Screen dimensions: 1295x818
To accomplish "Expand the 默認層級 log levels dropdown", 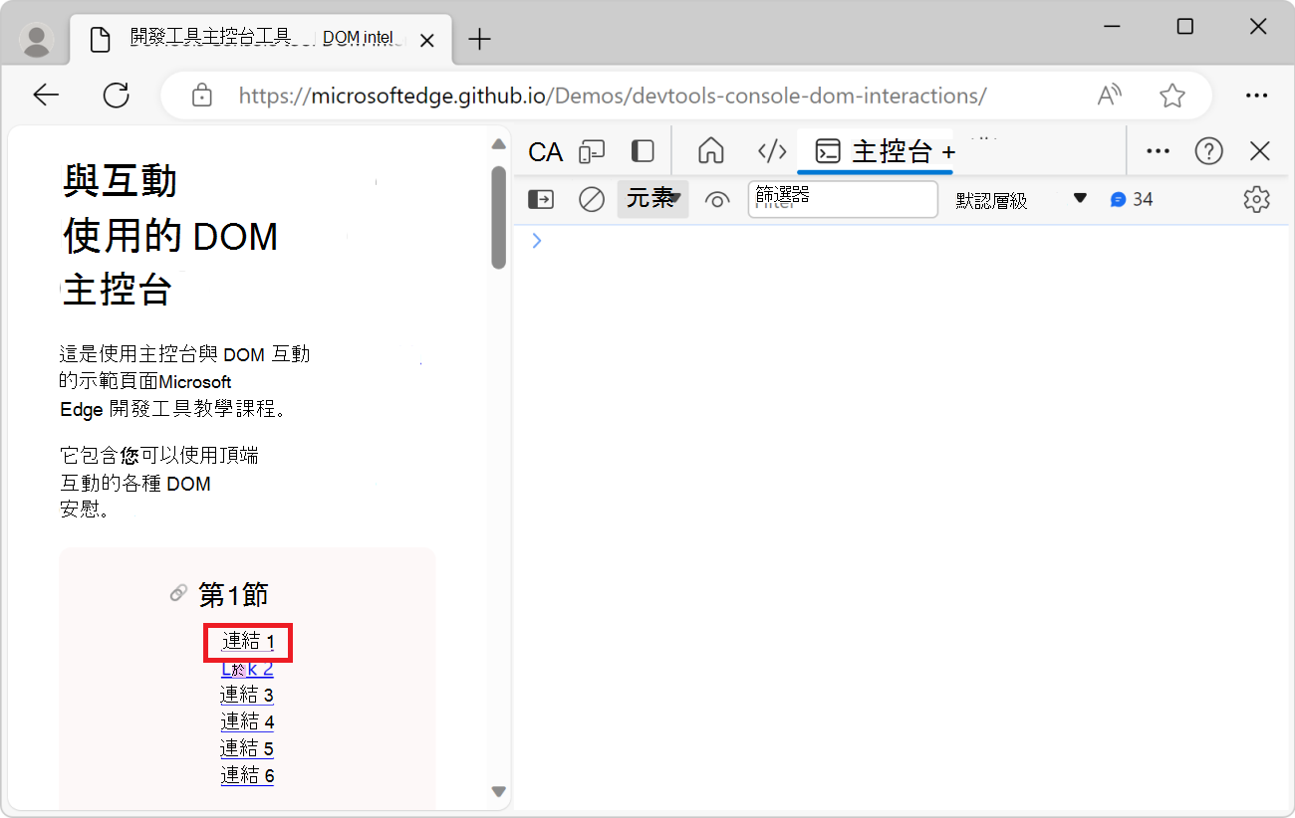I will coord(1021,200).
